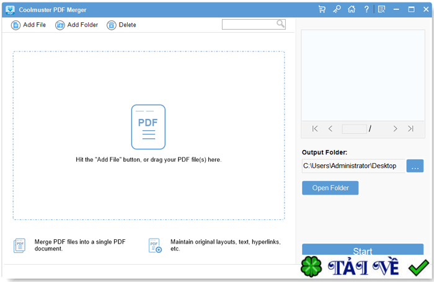Go to previous preview page
The width and height of the screenshot is (434, 282).
pyautogui.click(x=330, y=129)
